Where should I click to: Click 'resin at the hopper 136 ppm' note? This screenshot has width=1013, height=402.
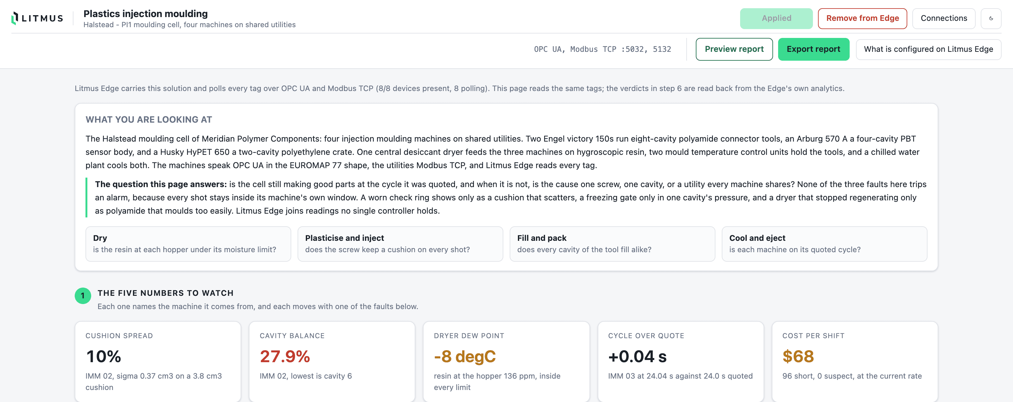(x=497, y=381)
